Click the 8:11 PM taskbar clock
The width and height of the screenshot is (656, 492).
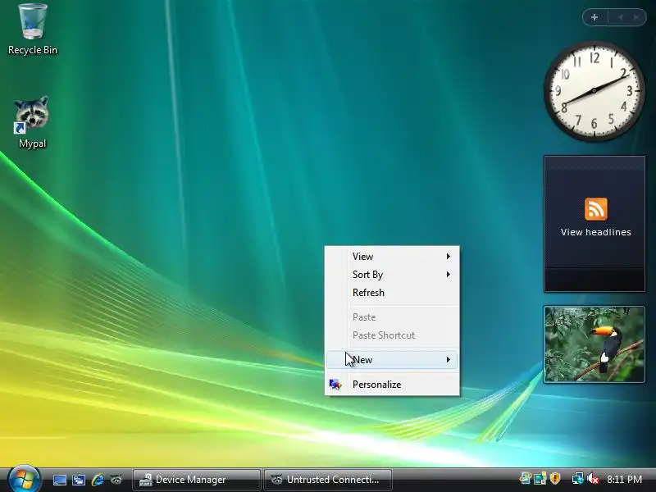[624, 480]
